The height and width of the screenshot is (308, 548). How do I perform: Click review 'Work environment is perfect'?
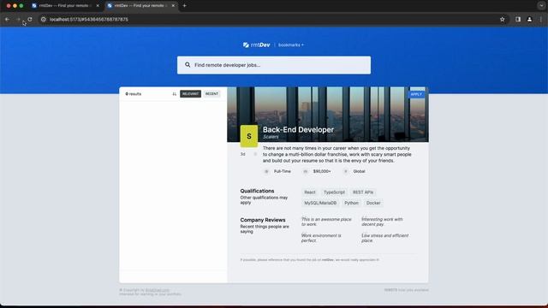coord(321,238)
